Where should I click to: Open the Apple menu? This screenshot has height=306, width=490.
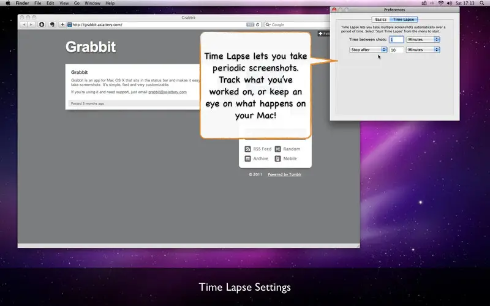point(8,3)
